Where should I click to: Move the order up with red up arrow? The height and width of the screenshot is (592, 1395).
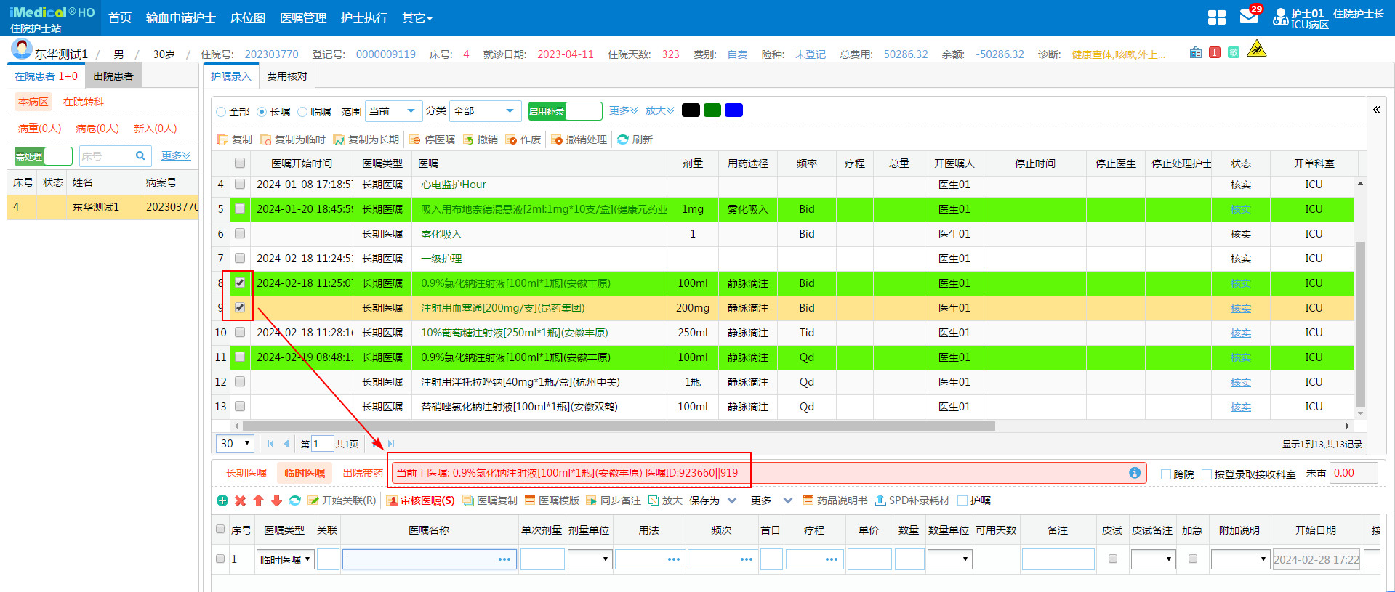(x=259, y=500)
